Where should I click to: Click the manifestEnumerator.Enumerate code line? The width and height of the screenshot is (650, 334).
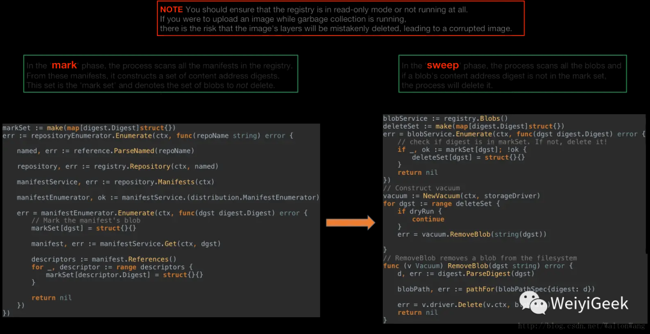[162, 213]
